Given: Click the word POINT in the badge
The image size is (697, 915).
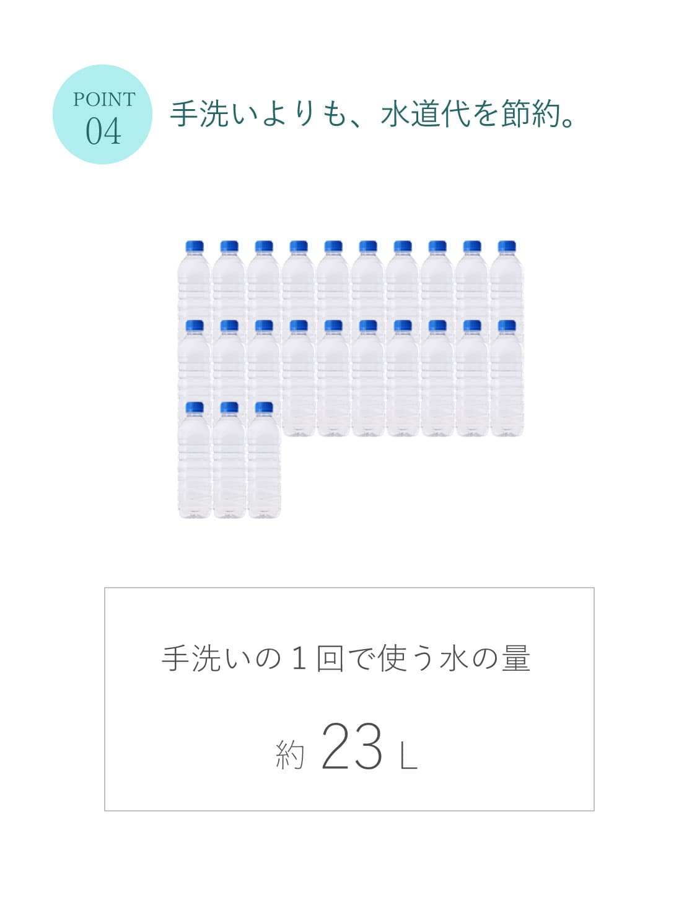Looking at the screenshot, I should coord(103,99).
